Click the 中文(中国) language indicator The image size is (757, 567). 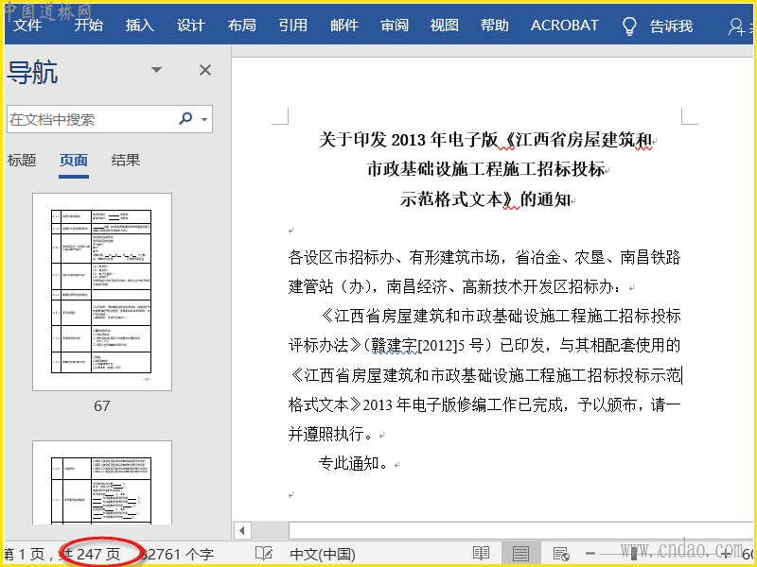point(323,555)
